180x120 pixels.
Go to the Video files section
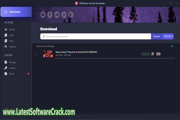[11, 41]
